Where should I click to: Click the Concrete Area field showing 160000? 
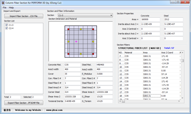150,19
